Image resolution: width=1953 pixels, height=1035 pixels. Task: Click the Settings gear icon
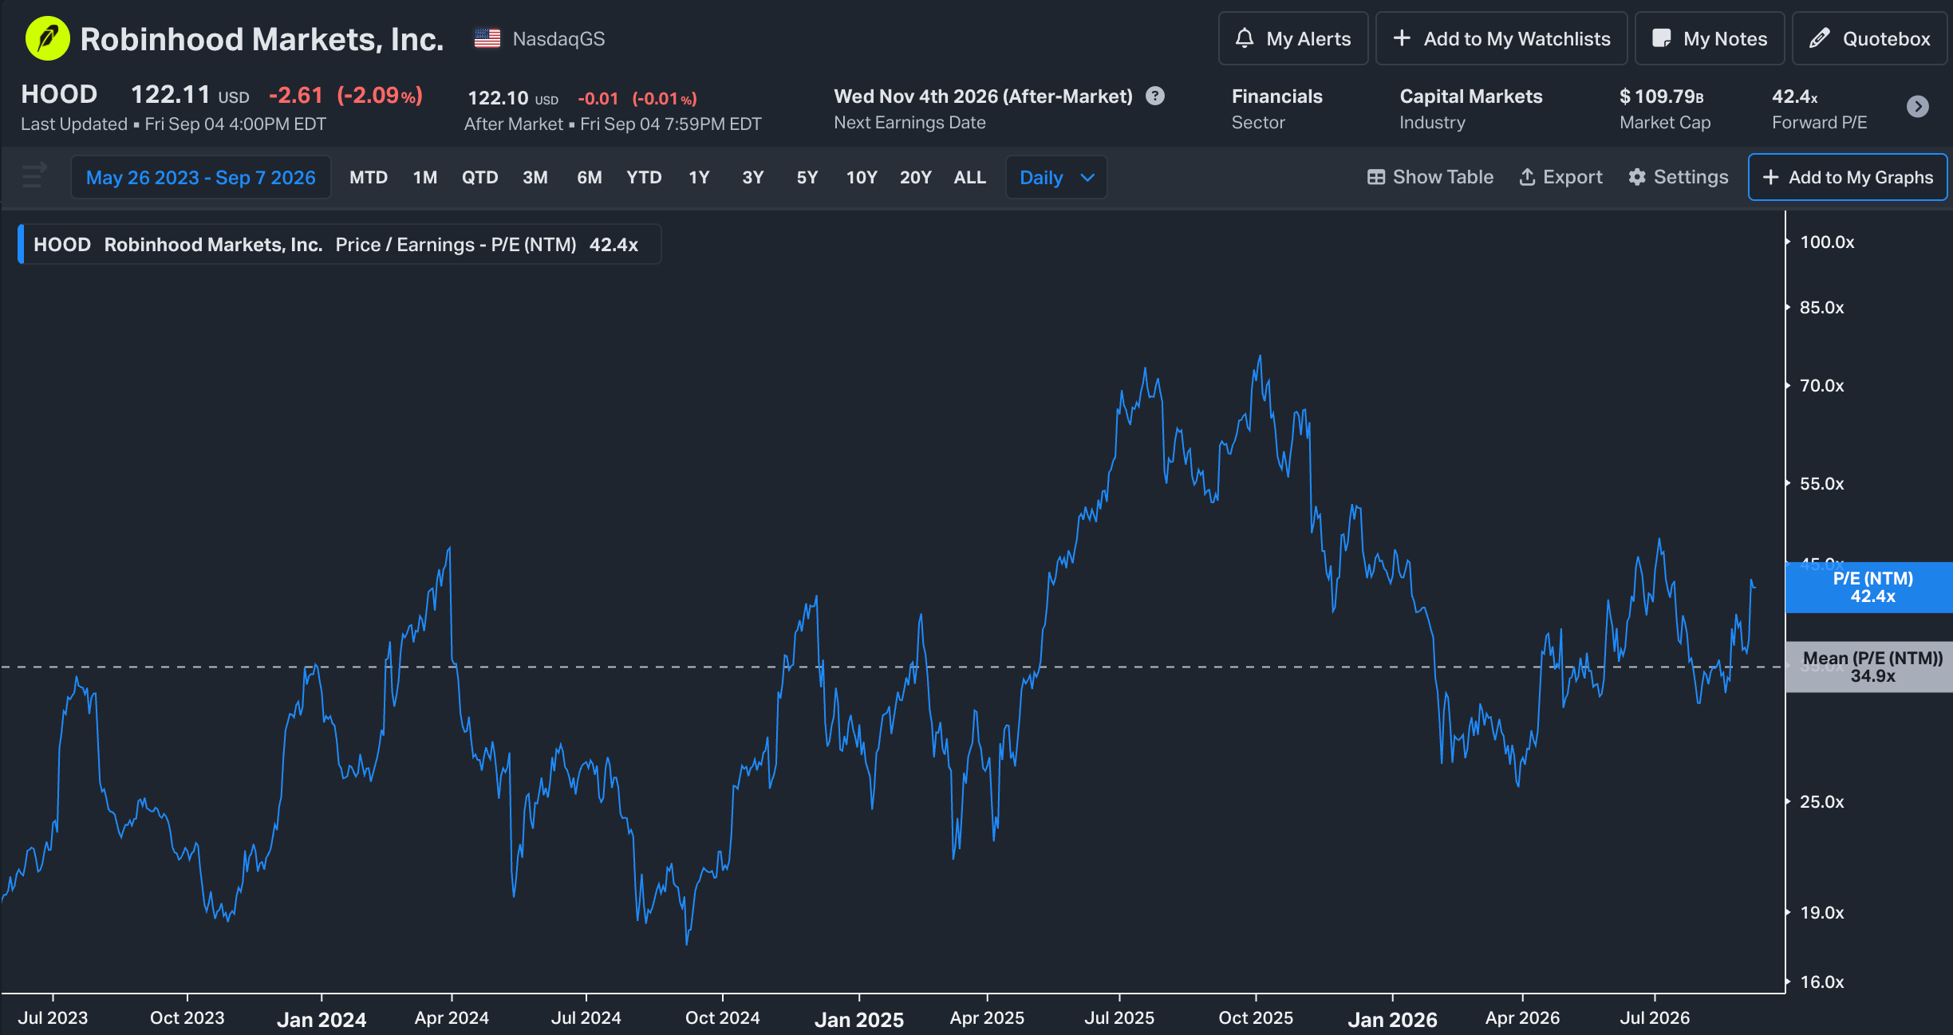tap(1637, 177)
